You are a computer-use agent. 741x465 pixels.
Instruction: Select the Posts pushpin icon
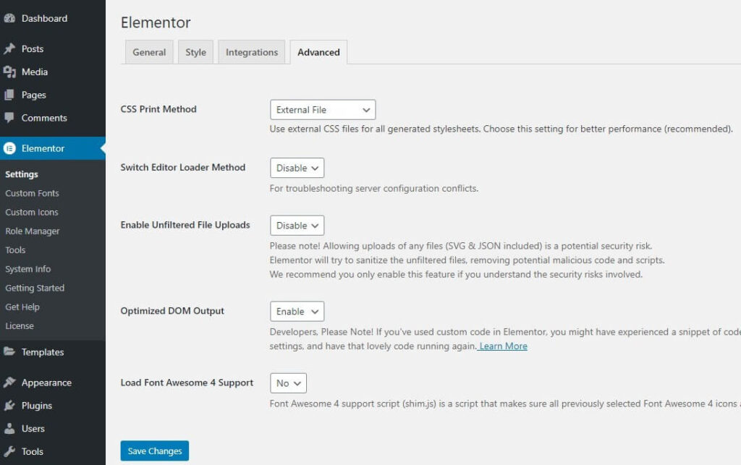[x=10, y=48]
